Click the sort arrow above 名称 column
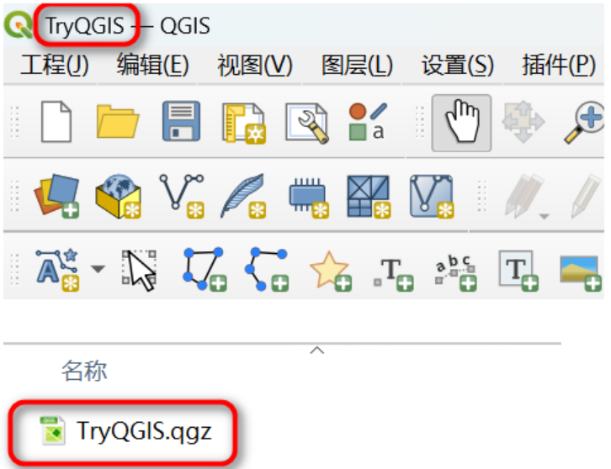 click(x=316, y=350)
